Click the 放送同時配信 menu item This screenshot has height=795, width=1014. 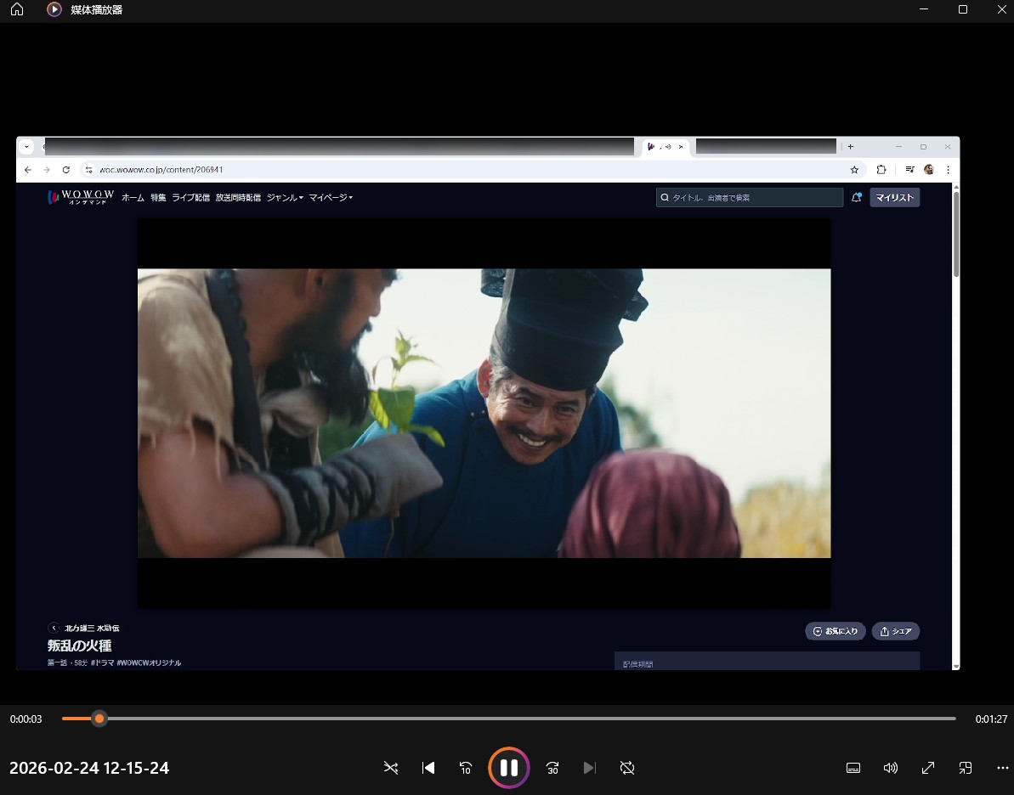pos(238,198)
